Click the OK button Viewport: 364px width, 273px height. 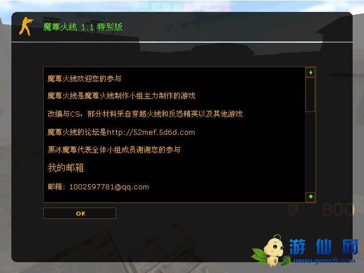(80, 213)
